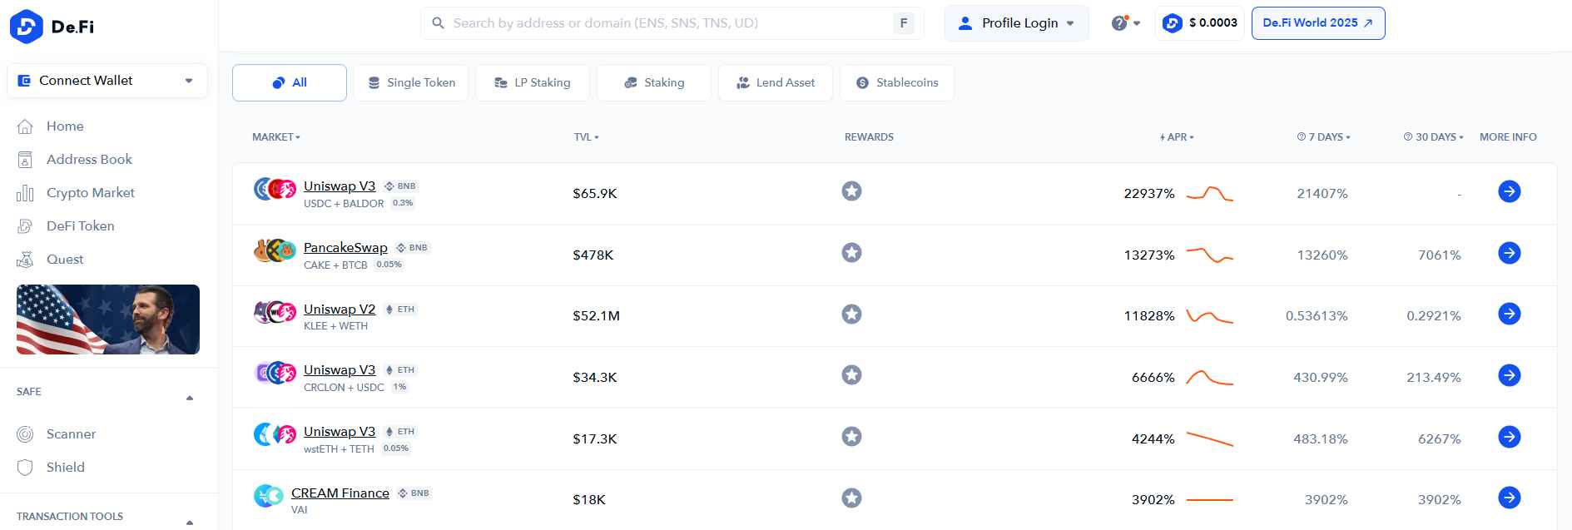Click the VAI token icon
The image size is (1572, 530).
click(268, 497)
